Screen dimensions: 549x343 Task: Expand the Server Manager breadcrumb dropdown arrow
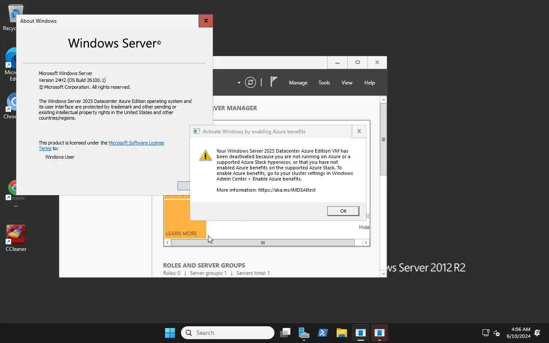coord(239,83)
